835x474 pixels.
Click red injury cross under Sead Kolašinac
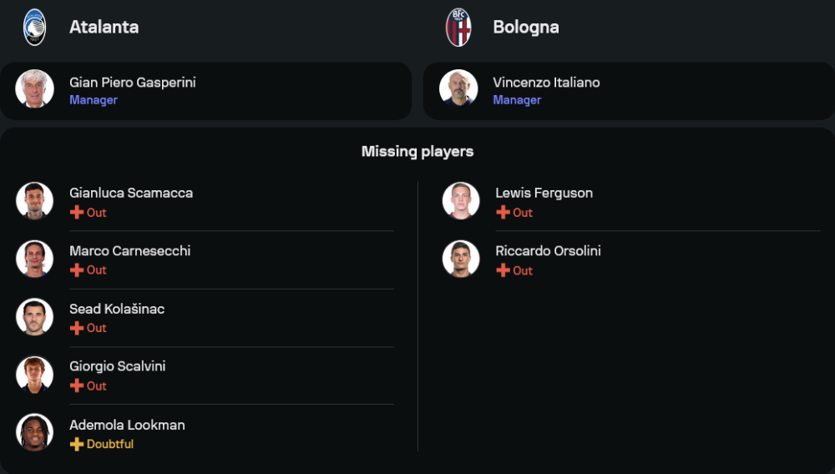[x=77, y=328]
